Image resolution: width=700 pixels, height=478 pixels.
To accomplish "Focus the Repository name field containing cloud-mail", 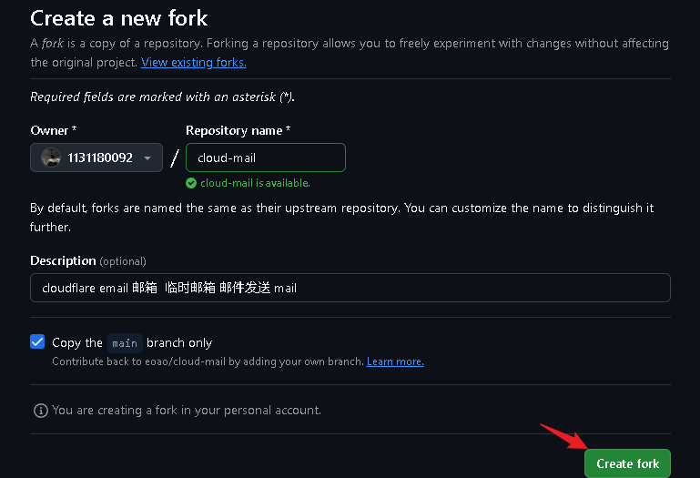I will (x=265, y=158).
